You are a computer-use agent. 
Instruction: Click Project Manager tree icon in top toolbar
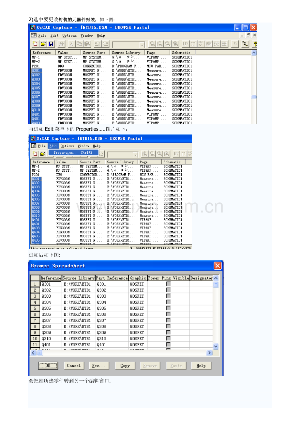point(245,44)
